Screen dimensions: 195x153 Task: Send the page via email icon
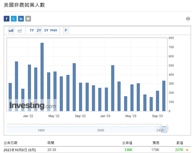pyautogui.click(x=28, y=19)
